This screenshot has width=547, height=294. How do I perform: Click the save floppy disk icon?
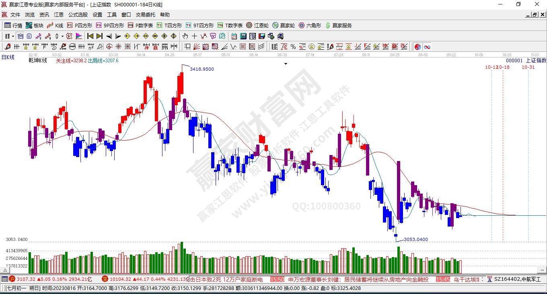[261, 36]
